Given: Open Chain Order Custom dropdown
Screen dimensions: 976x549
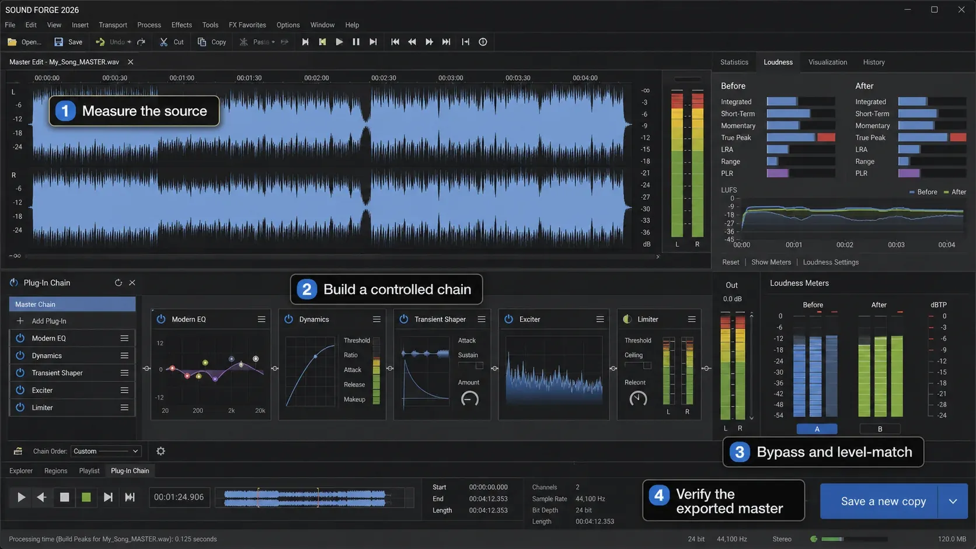Looking at the screenshot, I should 106,451.
